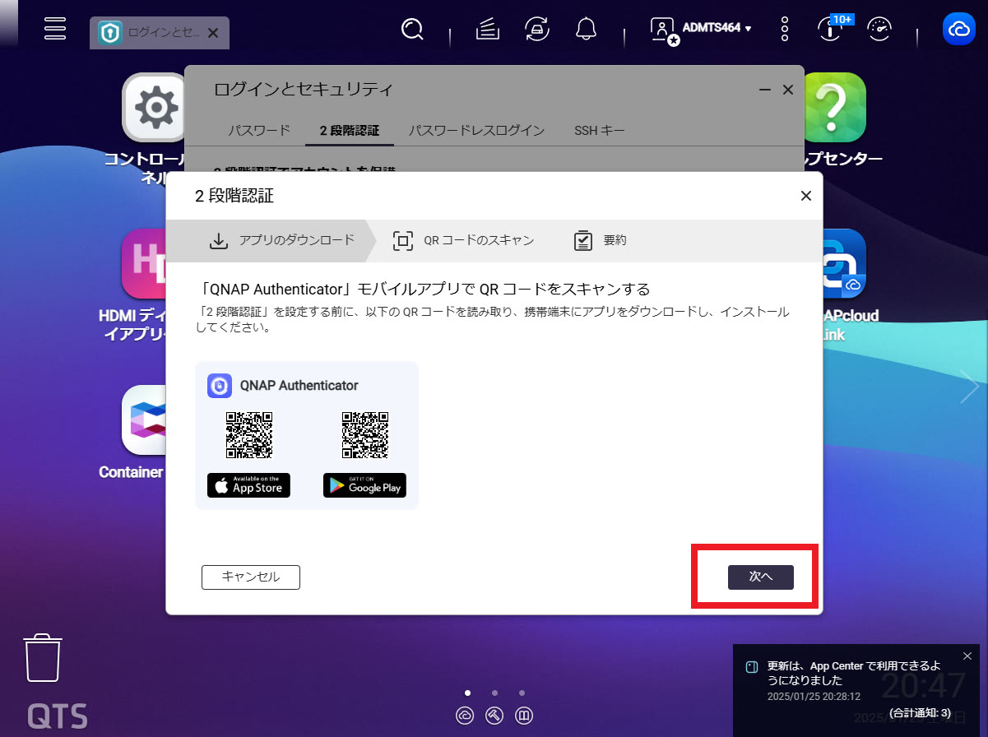Close the ログインとセ... taskbar tab
Screen dimensions: 988x737
tap(213, 33)
